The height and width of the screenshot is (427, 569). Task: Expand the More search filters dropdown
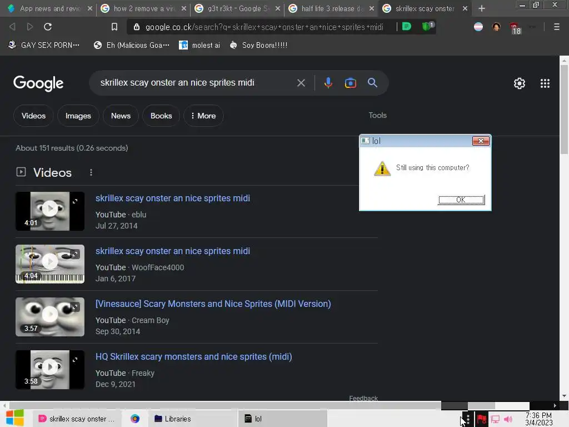coord(203,116)
